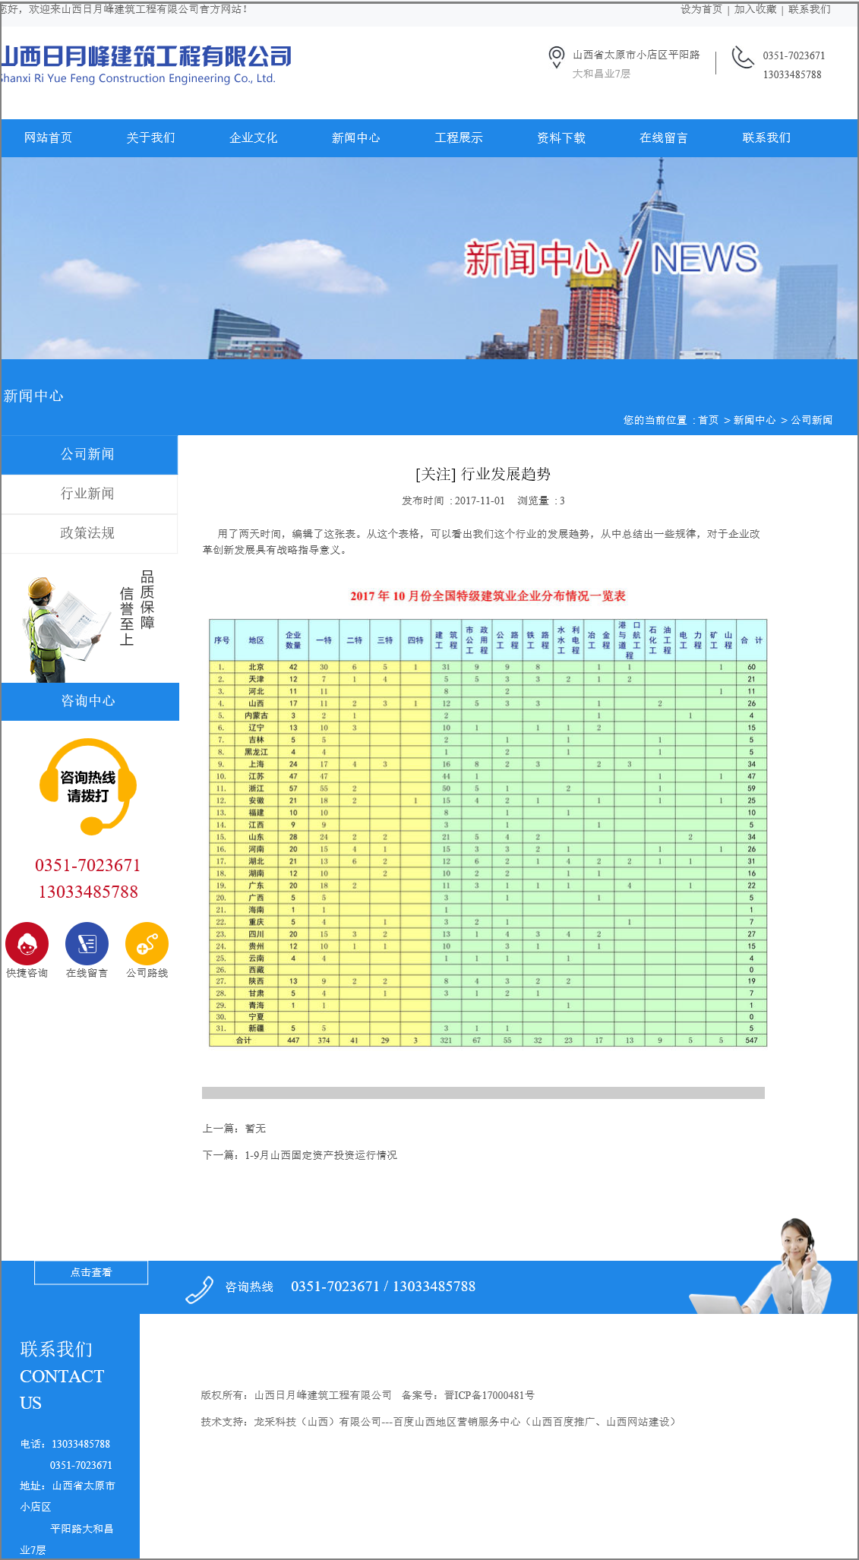Click the orange headset hotline icon
Screen dimensions: 859x1560
tap(88, 785)
